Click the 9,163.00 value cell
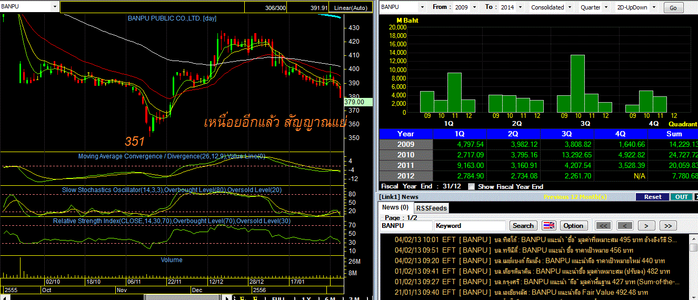 point(460,165)
